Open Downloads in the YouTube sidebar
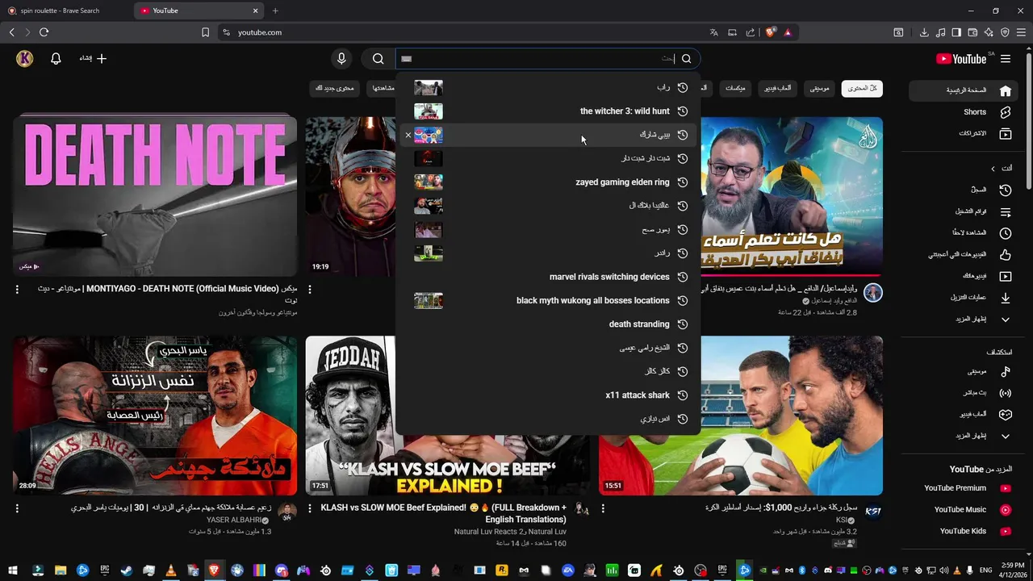The width and height of the screenshot is (1033, 581). (x=962, y=298)
